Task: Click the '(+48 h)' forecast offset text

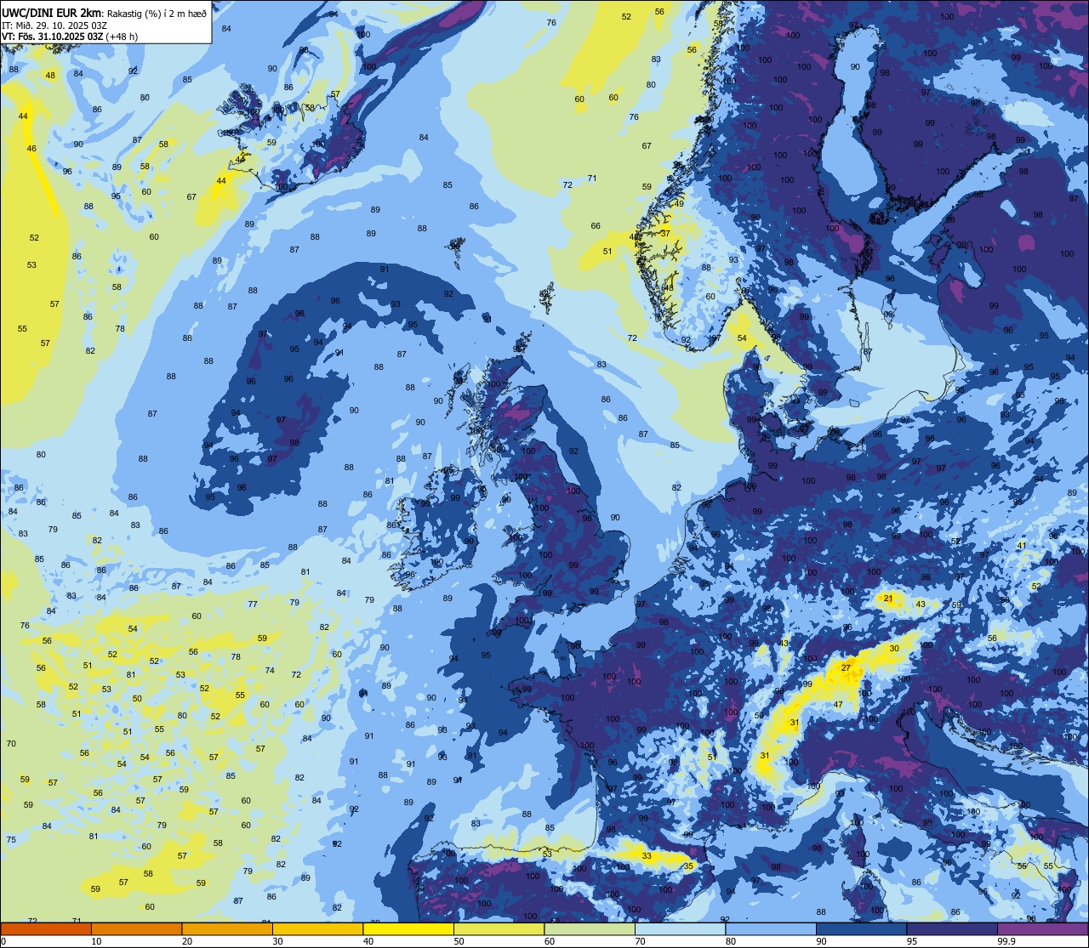Action: (123, 37)
